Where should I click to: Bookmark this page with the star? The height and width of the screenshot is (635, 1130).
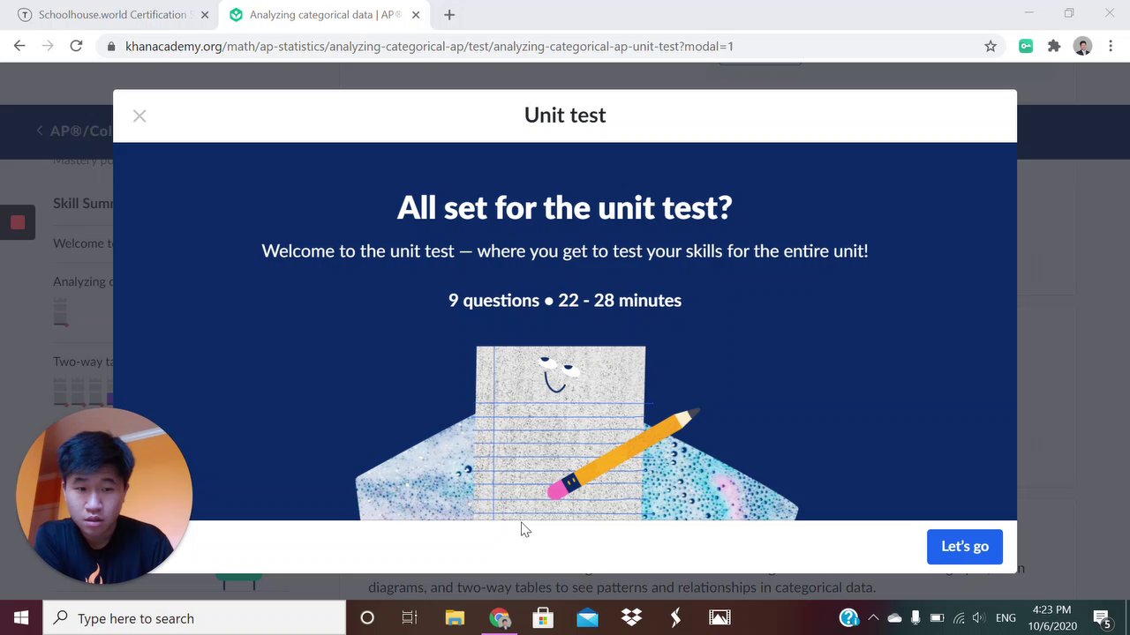pyautogui.click(x=991, y=46)
